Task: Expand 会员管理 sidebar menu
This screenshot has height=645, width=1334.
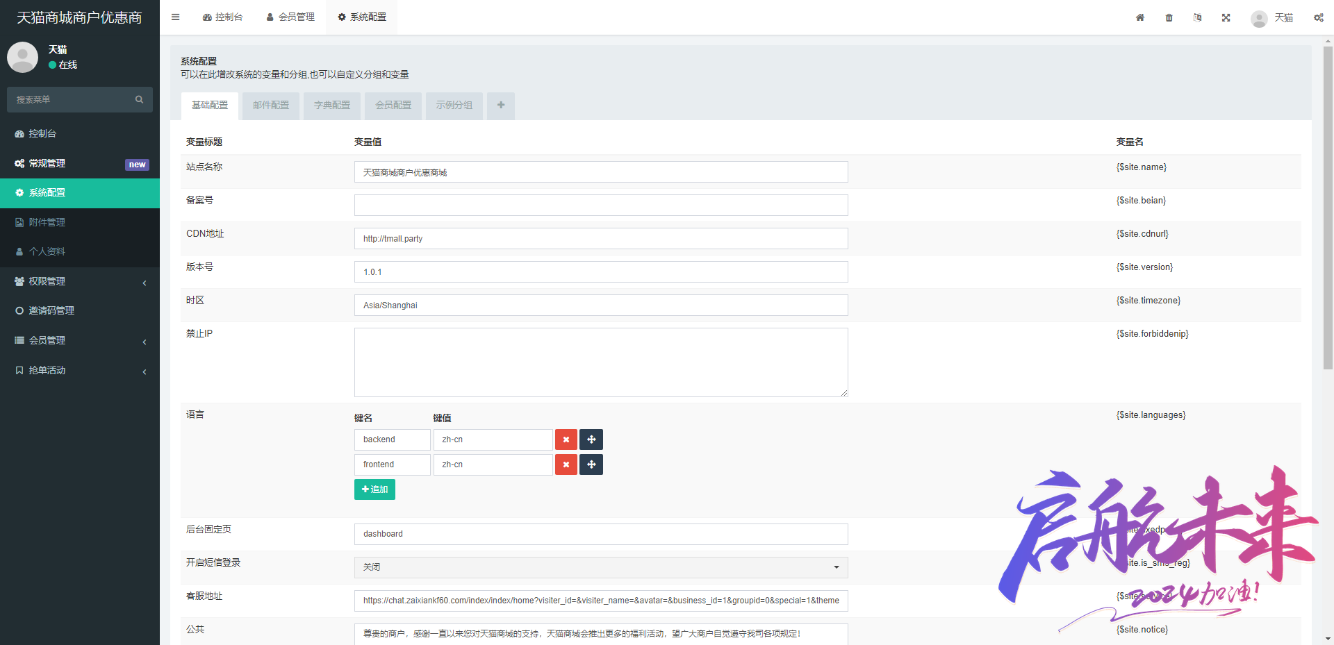Action: point(80,340)
